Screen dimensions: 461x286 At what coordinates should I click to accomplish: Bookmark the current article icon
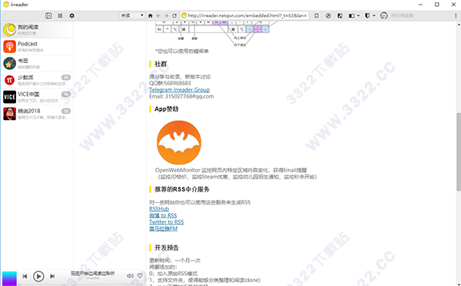(x=317, y=15)
